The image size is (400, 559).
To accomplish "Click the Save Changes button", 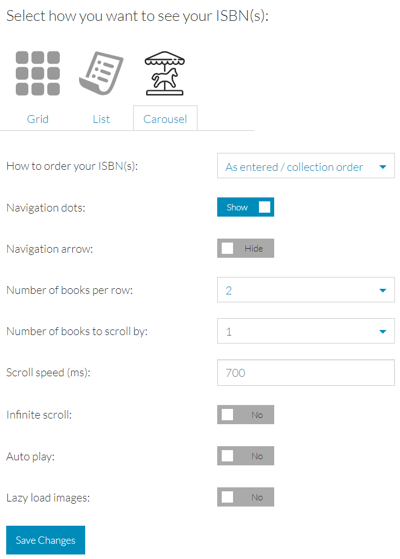I will [x=46, y=540].
